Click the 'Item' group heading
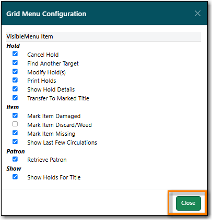 pyautogui.click(x=13, y=107)
